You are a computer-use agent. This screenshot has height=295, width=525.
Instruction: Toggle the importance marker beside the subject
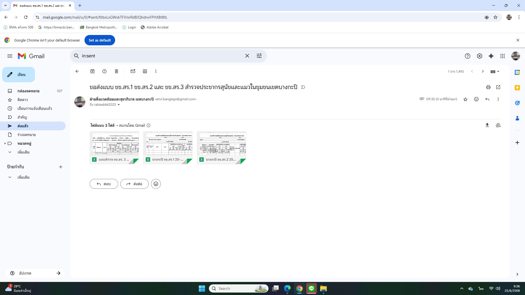[x=303, y=87]
